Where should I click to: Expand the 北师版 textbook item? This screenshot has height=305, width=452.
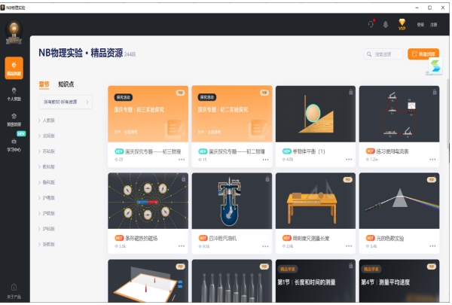pos(49,136)
